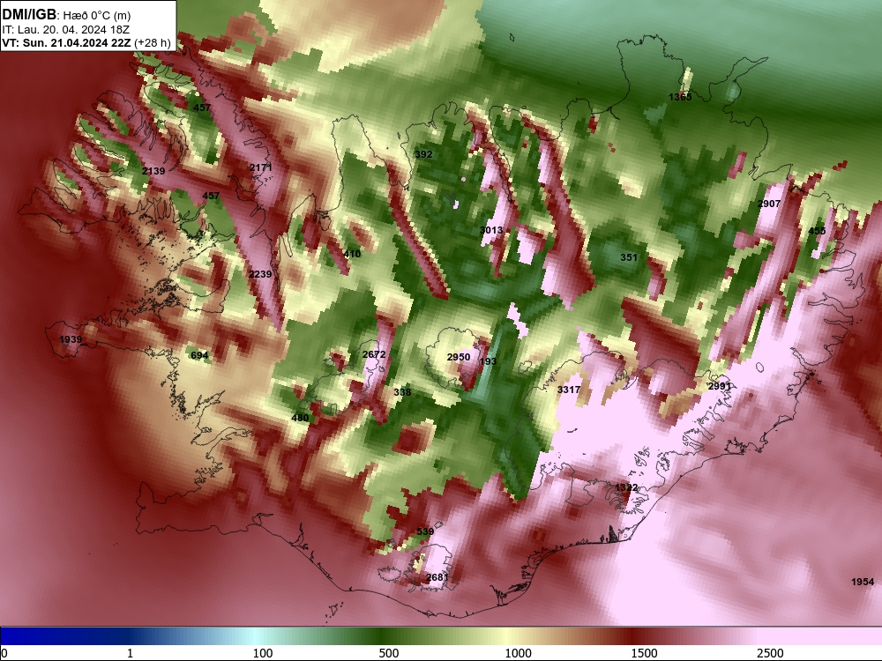Click the map value 2681
This screenshot has height=661, width=882.
pyautogui.click(x=437, y=577)
